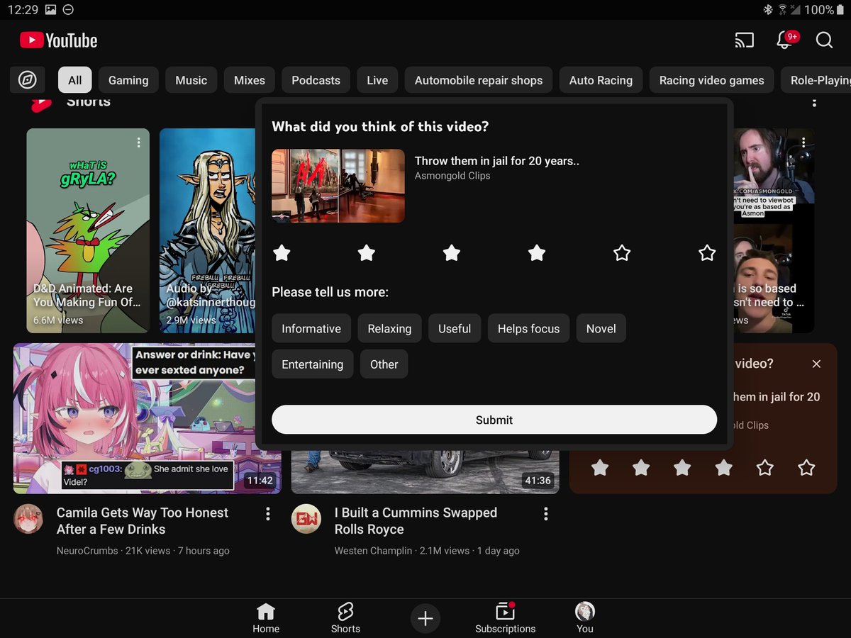851x638 pixels.
Task: Tap the Asmongold Clips channel name
Action: tap(452, 176)
